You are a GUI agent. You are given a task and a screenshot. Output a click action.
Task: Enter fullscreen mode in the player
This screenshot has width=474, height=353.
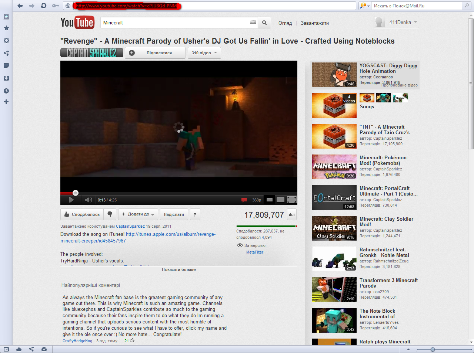(x=292, y=200)
